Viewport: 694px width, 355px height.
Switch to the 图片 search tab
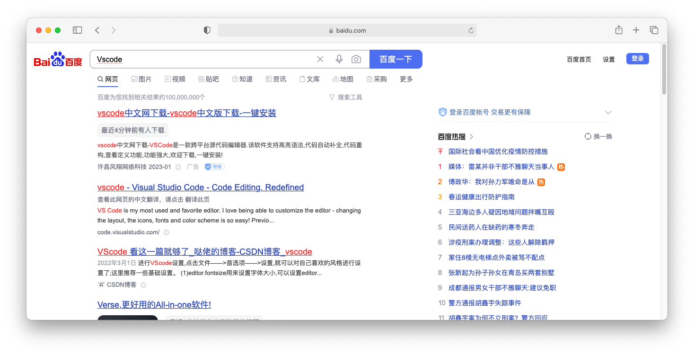point(141,79)
